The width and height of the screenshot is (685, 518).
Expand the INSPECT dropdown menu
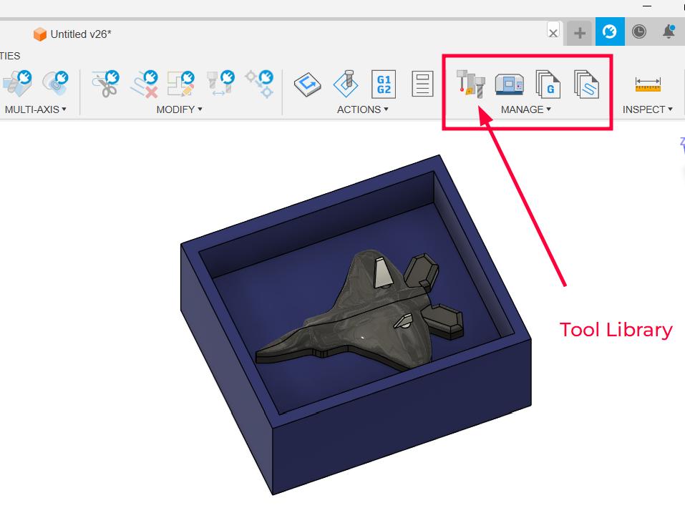point(648,109)
